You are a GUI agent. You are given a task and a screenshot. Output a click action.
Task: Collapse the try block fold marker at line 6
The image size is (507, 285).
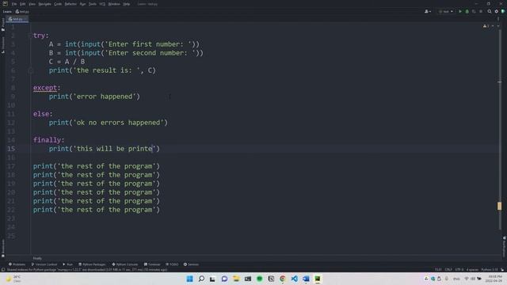click(31, 70)
